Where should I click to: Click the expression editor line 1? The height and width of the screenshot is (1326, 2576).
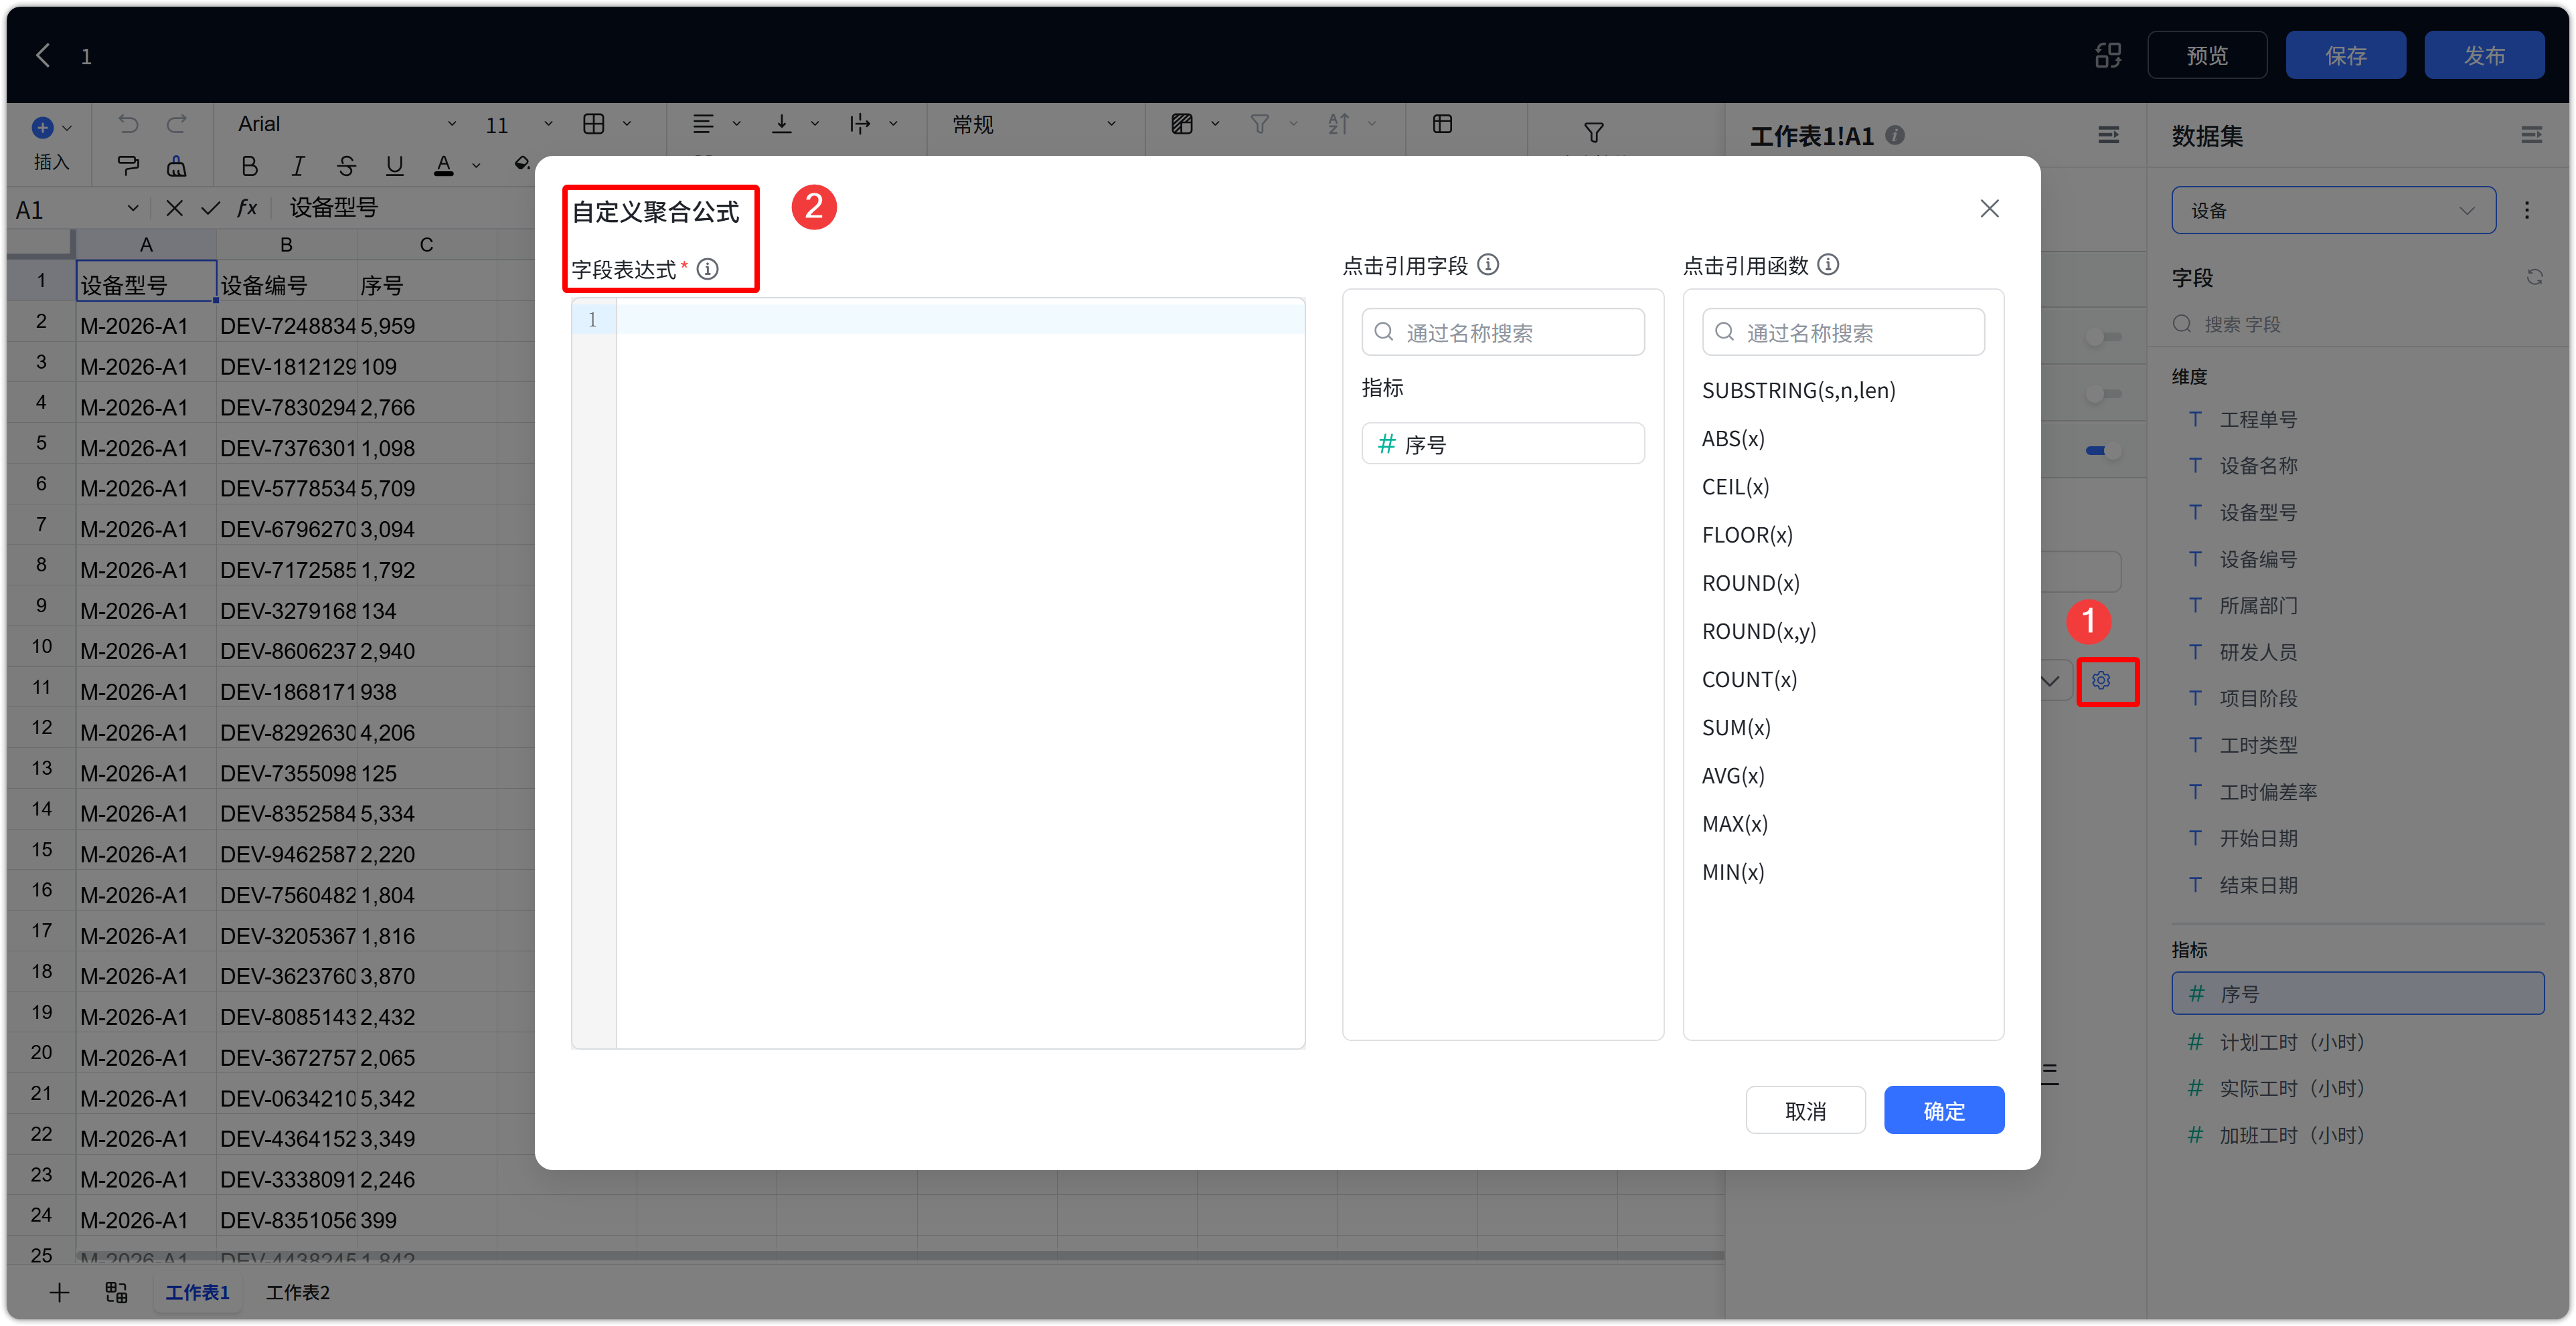point(960,320)
